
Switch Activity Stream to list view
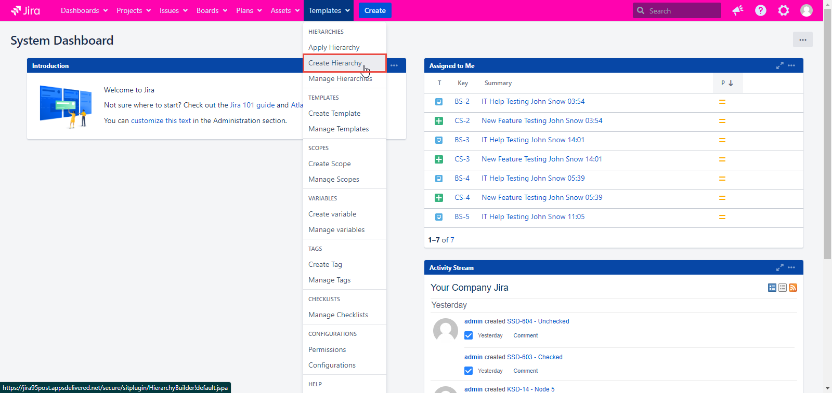(x=783, y=288)
